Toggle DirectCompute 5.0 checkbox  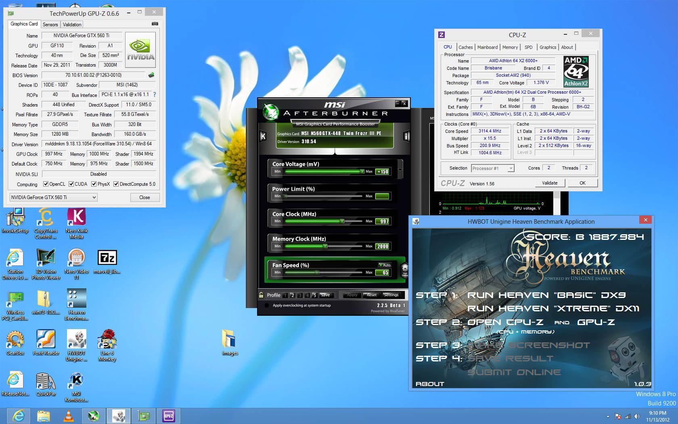(116, 184)
